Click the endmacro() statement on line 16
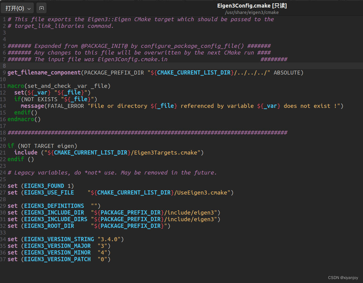The image size is (363, 283). (24, 119)
